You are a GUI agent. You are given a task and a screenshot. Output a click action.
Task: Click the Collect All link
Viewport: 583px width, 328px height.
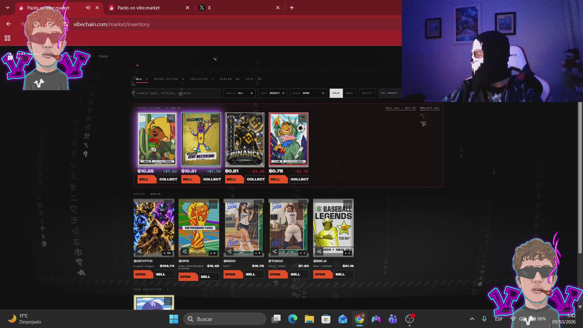[x=430, y=108]
